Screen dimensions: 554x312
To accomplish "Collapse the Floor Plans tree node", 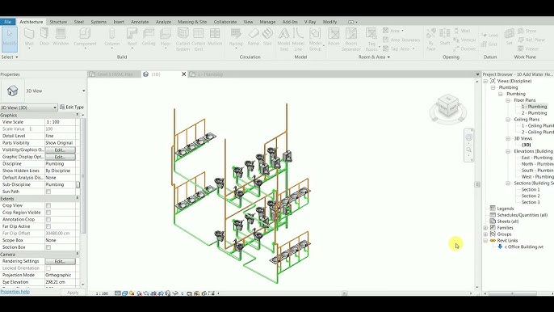I will [508, 100].
